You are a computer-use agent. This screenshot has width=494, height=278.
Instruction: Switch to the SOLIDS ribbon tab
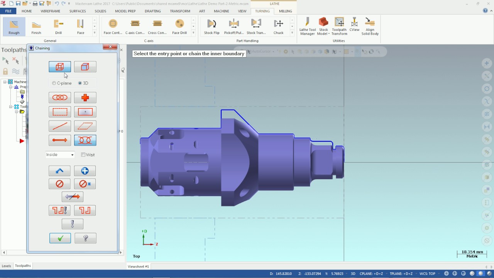tap(100, 11)
